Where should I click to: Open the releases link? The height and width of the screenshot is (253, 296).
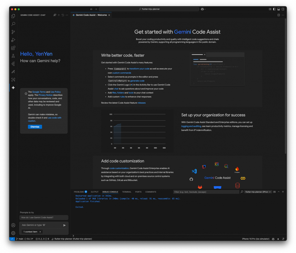[142, 103]
